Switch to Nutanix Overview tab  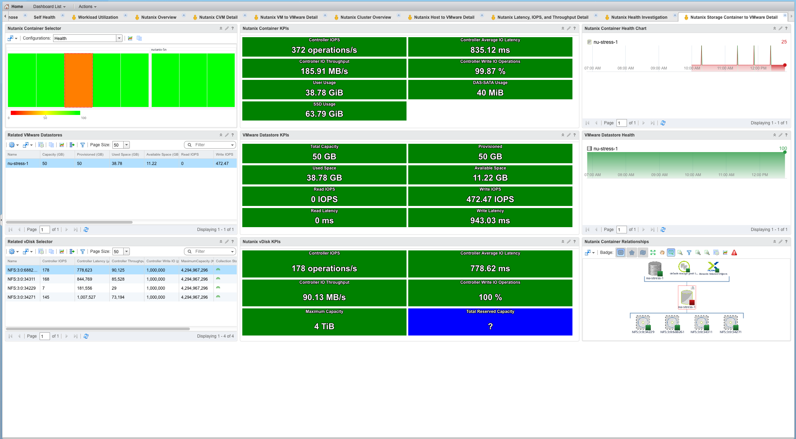tap(159, 17)
